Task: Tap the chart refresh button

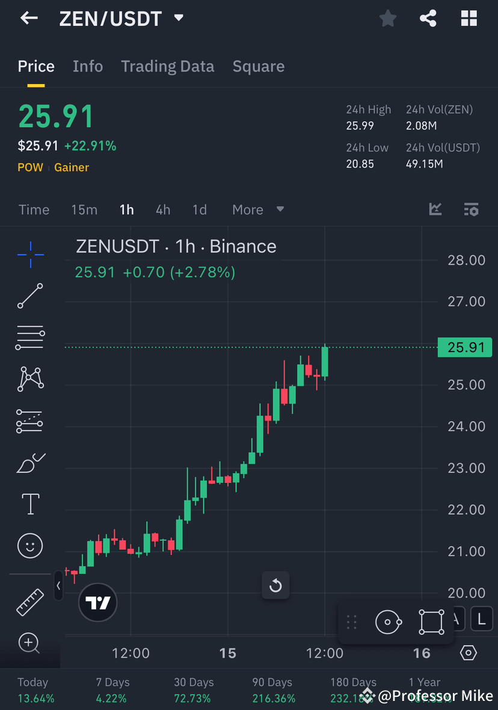Action: coord(275,585)
